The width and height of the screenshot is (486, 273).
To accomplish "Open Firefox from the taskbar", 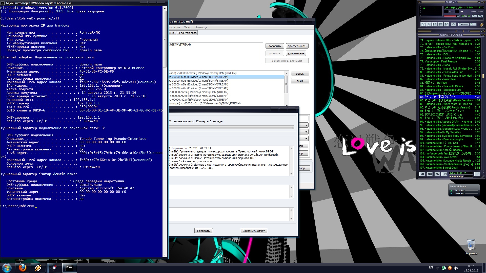I will pyautogui.click(x=23, y=268).
